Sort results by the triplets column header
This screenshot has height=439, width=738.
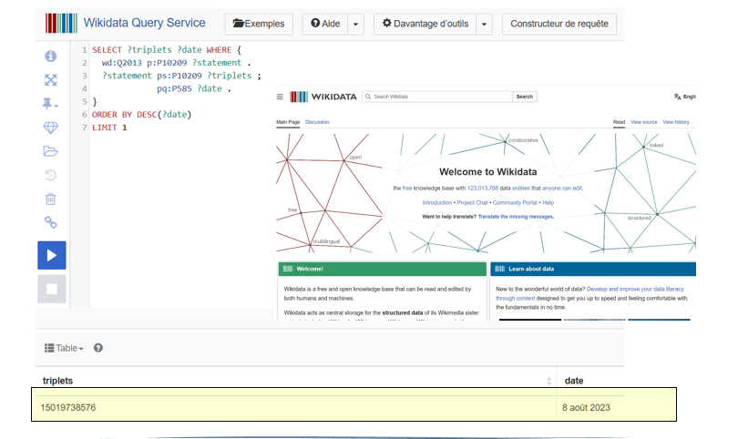coord(57,381)
